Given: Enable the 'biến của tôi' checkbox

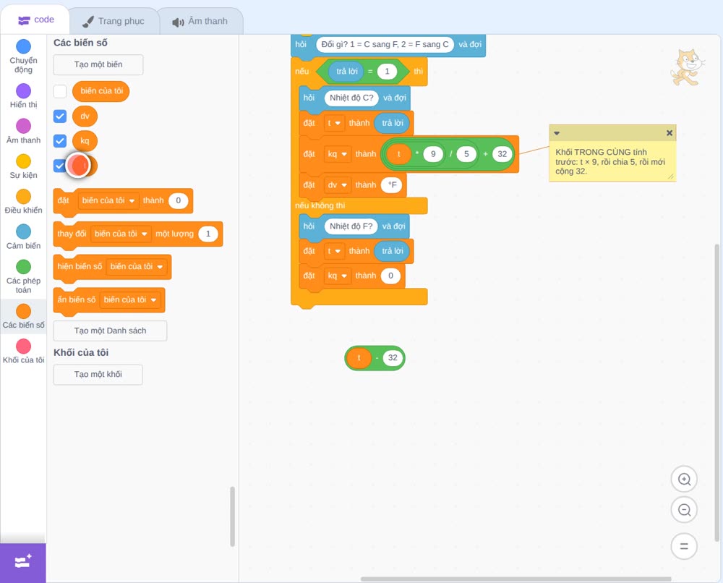Looking at the screenshot, I should click(60, 91).
